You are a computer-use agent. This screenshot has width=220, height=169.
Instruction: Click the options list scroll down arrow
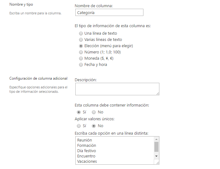(157, 156)
